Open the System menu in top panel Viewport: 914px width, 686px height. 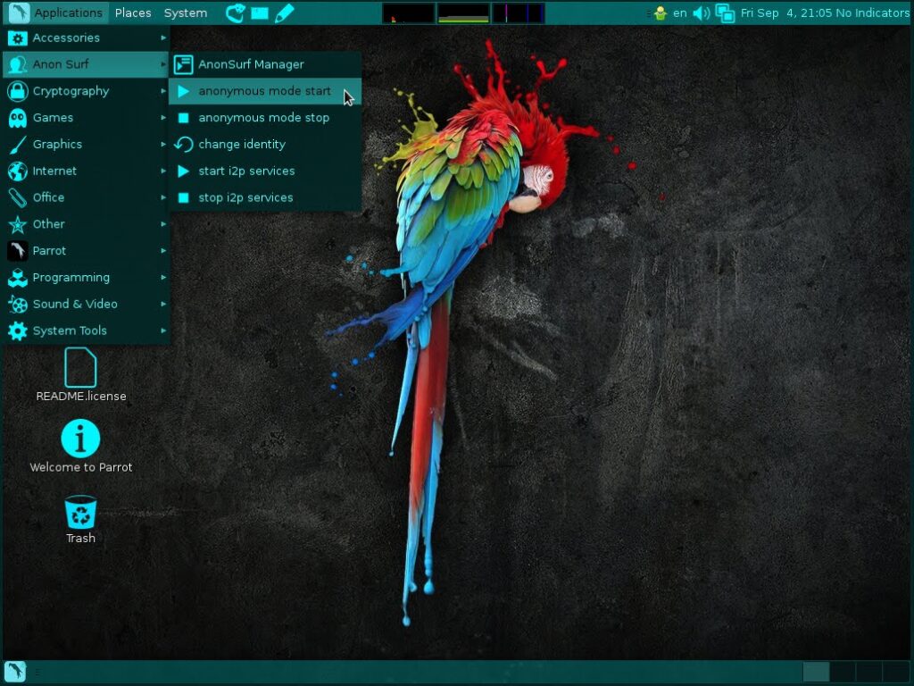tap(186, 13)
